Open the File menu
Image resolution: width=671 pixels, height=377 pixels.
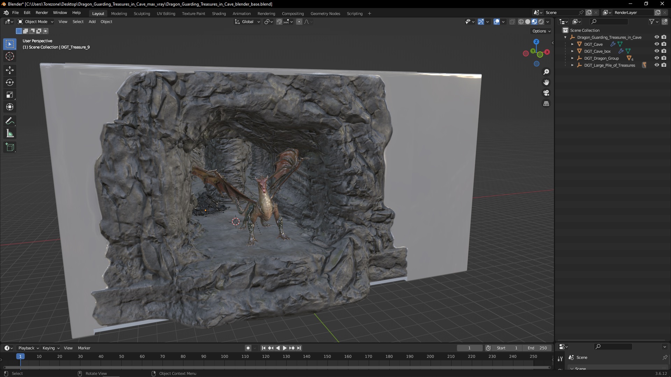coord(15,13)
